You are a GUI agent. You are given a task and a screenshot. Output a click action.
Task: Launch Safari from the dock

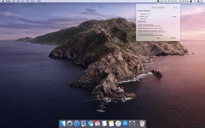pyautogui.click(x=77, y=124)
